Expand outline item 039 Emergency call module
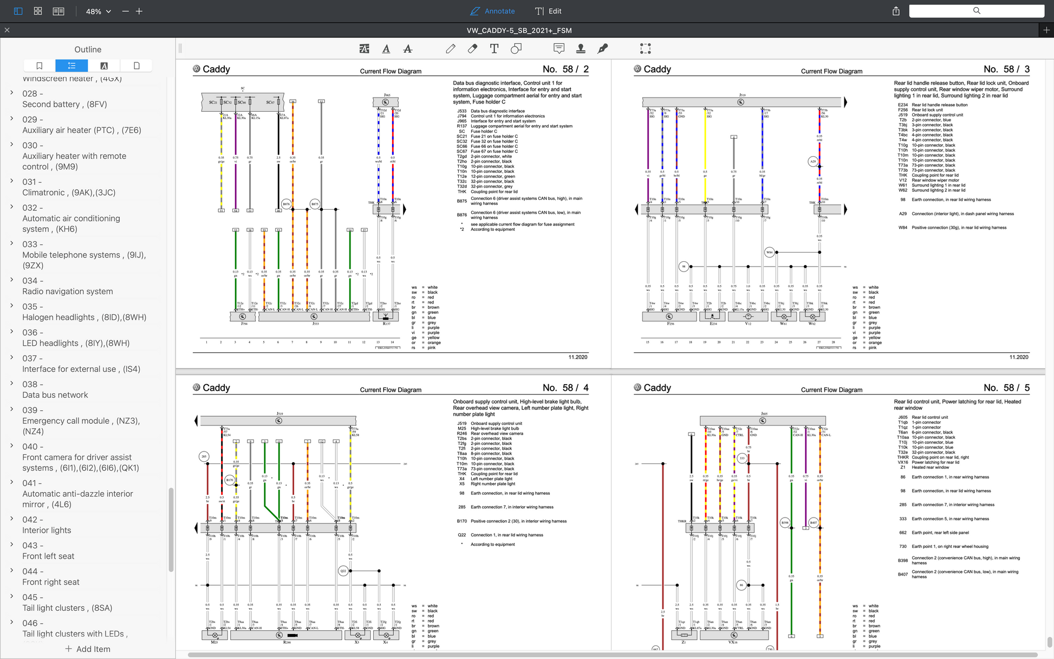1054x659 pixels. 12,409
